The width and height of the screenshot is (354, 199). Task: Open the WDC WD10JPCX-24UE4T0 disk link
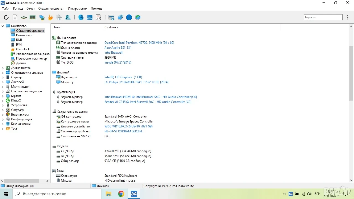click(x=128, y=127)
